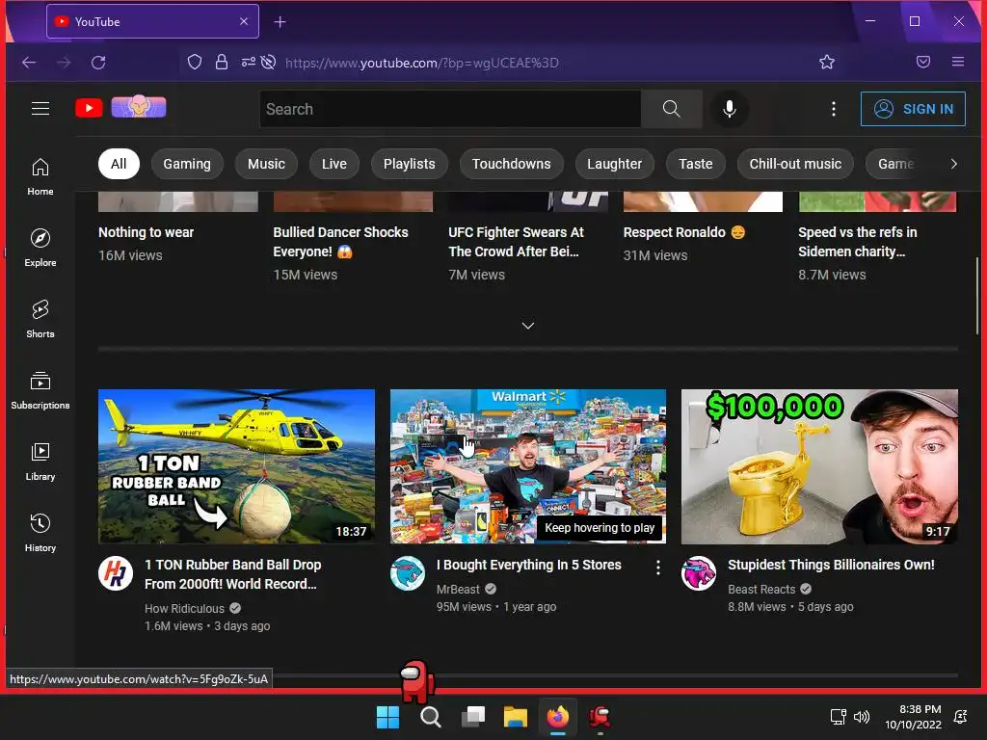Open options for I Bought Everything video
The width and height of the screenshot is (987, 740).
coord(657,568)
